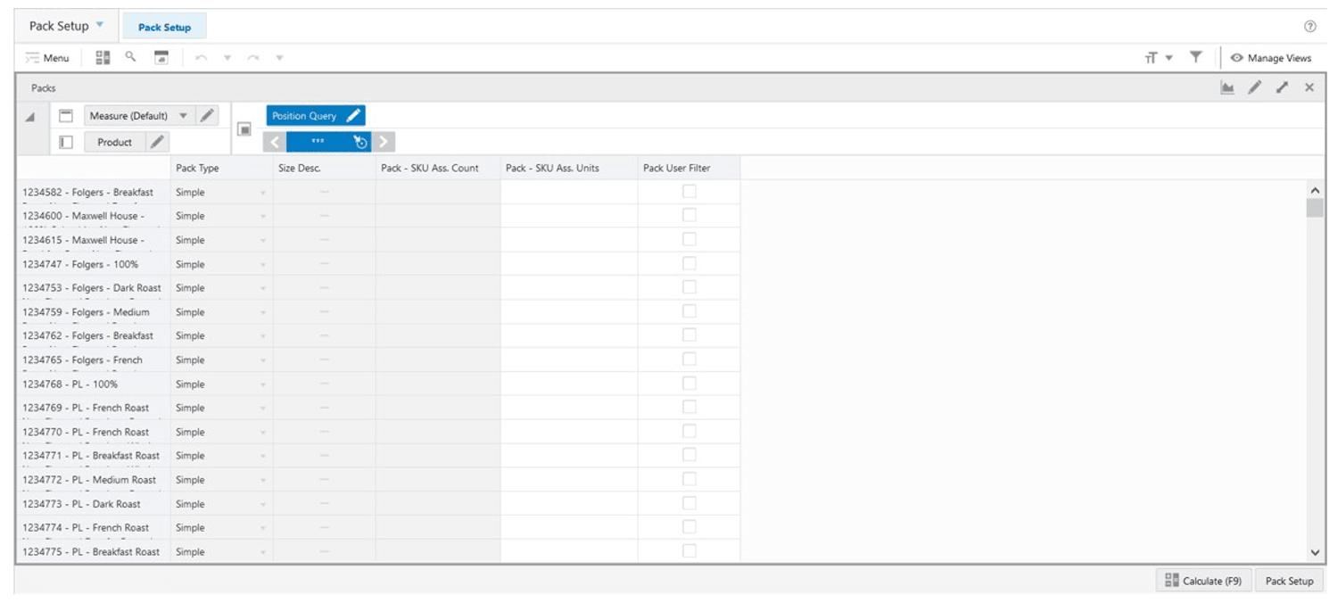Check Pack User Filter for item 1234753
The height and width of the screenshot is (603, 1338).
(x=690, y=287)
